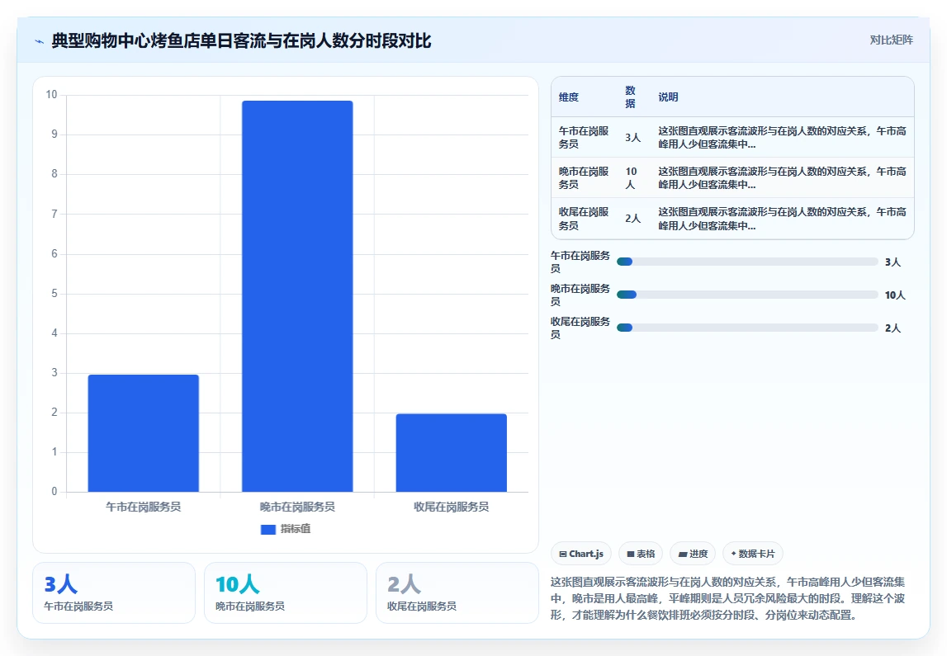This screenshot has width=947, height=656.
Task: Click the 午市在岗服务员 bar in the chart
Action: tap(143, 433)
